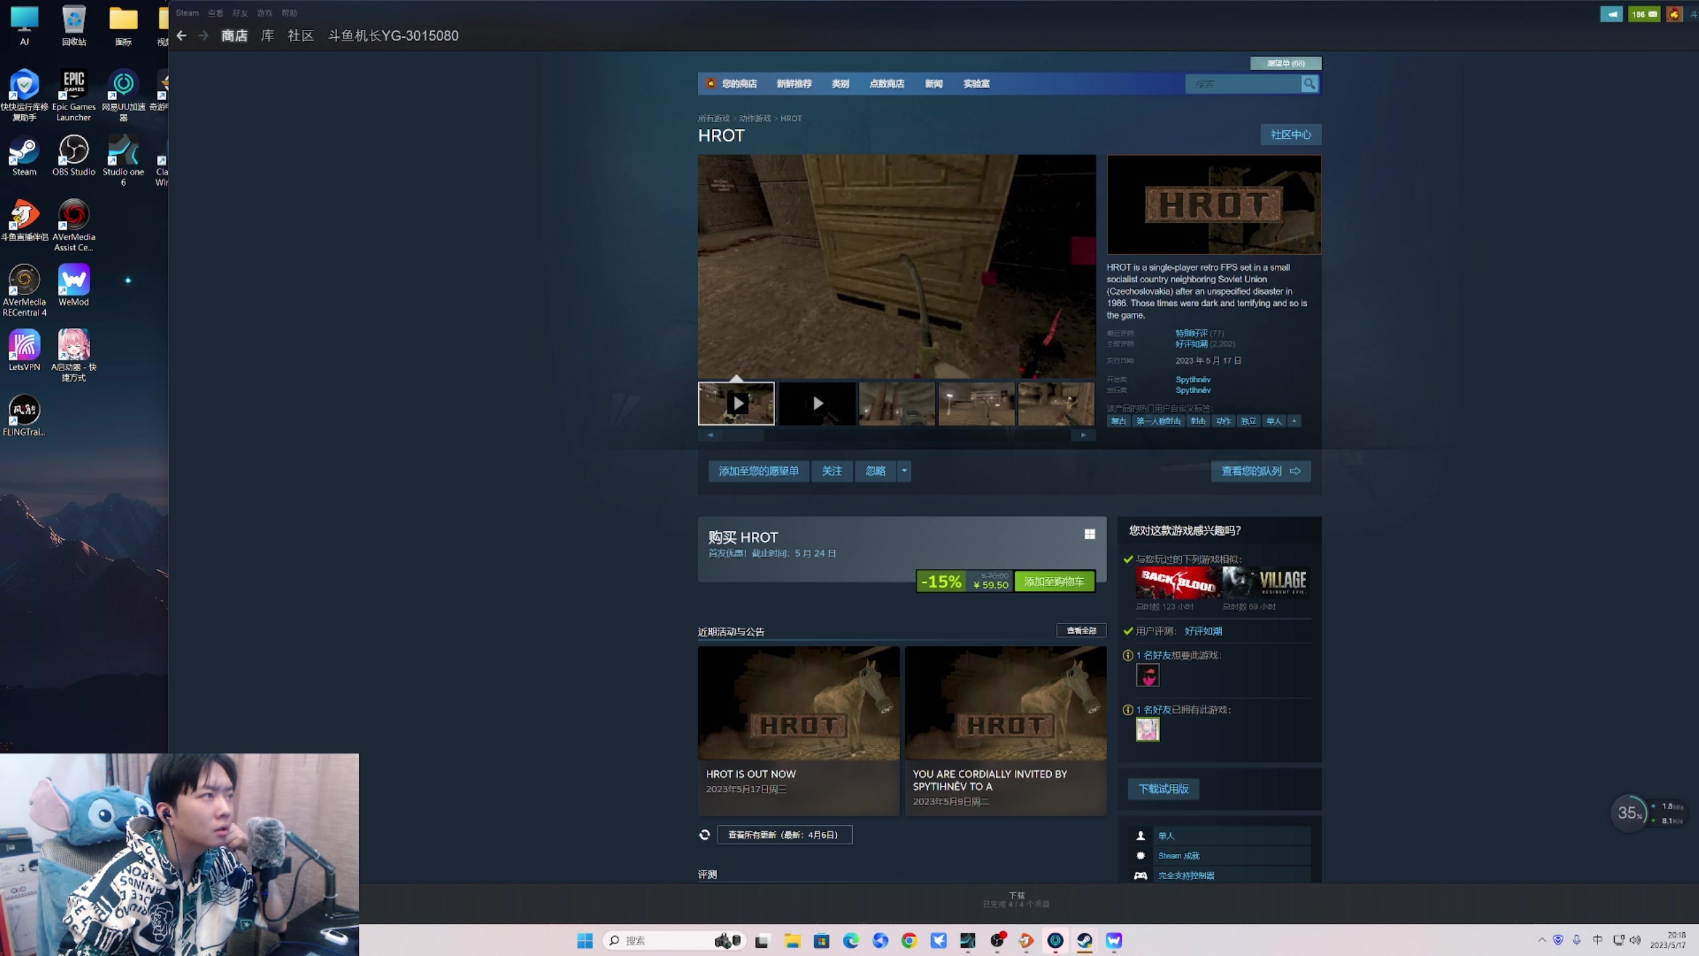Click the 下载试用版 demo button

click(1163, 789)
